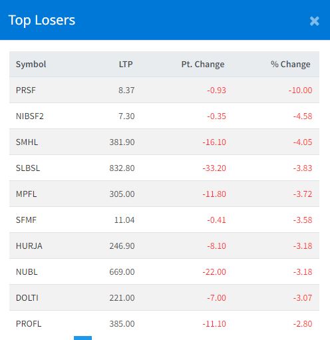The height and width of the screenshot is (340, 330).
Task: Sort by Pt. Change column header
Action: (x=203, y=65)
